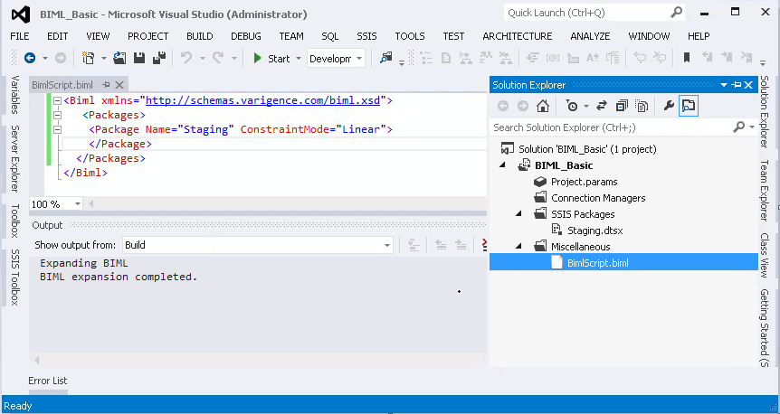This screenshot has width=780, height=414.
Task: Click in the Quick Launch search box
Action: point(594,13)
